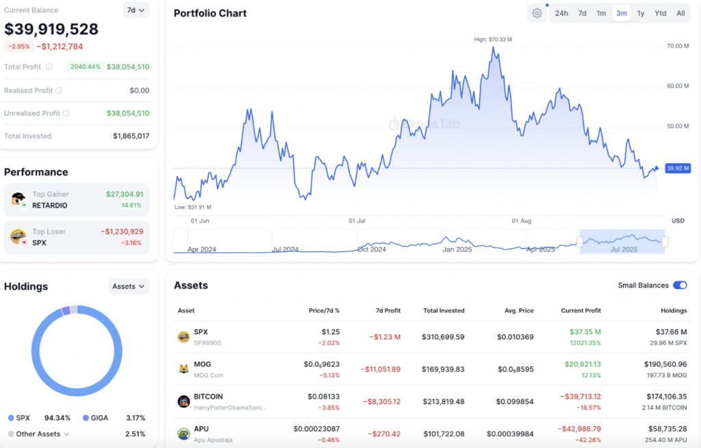The image size is (701, 448).
Task: Click SPX total invested $310,699.59
Action: pyautogui.click(x=443, y=337)
